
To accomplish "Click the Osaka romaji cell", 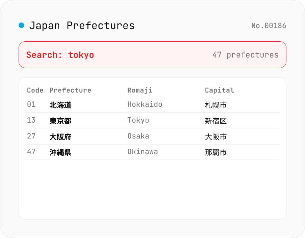I will coord(138,136).
